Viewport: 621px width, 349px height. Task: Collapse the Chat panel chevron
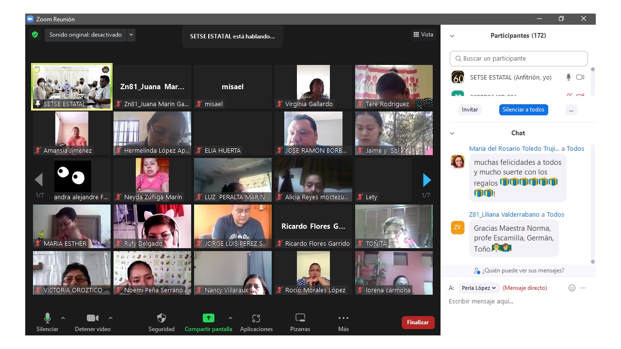click(x=452, y=133)
